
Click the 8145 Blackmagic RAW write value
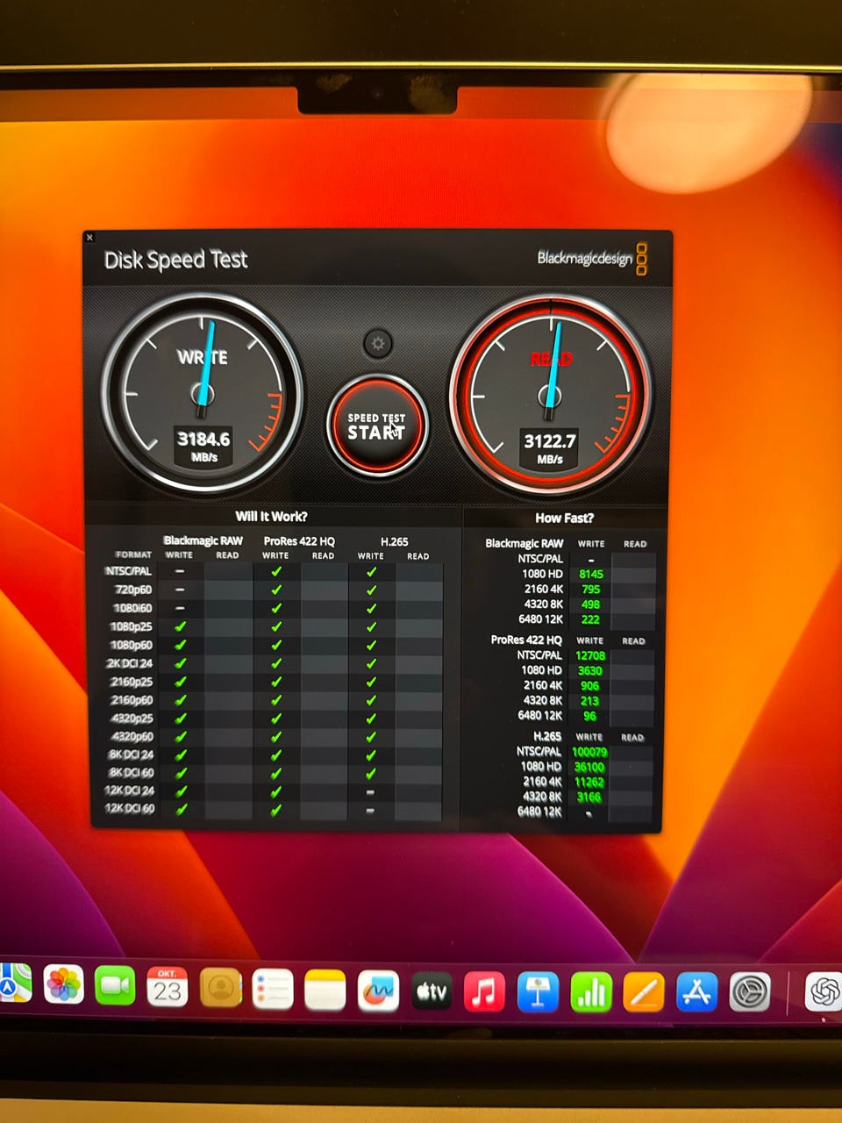[x=590, y=574]
